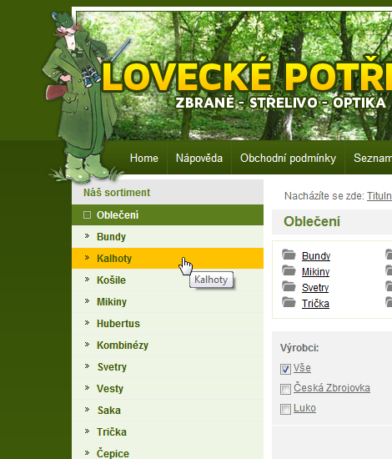Go to the Home menu item
This screenshot has width=392, height=459.
coord(144,158)
